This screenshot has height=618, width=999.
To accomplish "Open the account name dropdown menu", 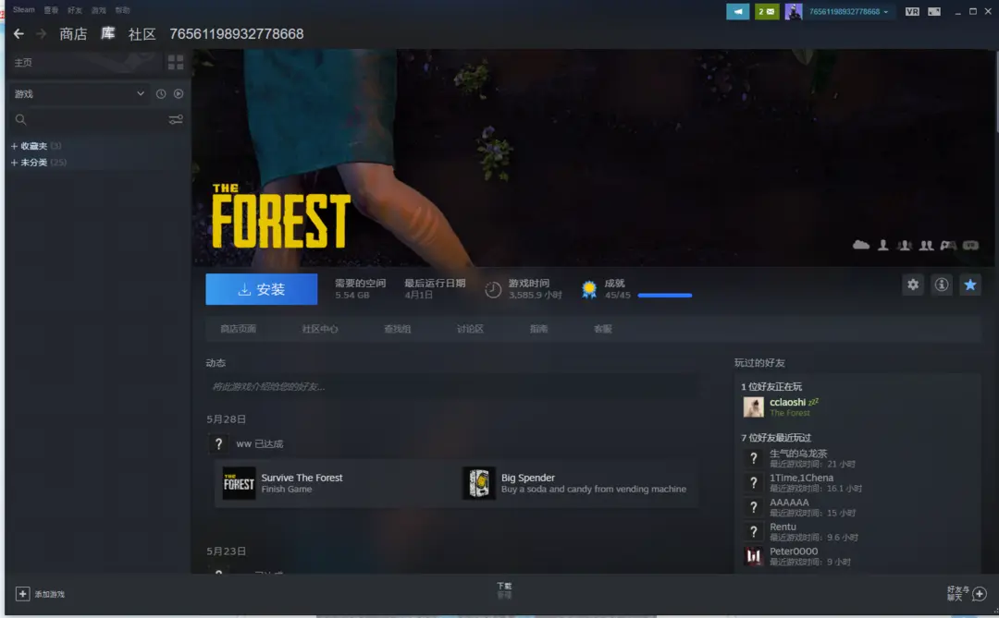I will pos(848,11).
